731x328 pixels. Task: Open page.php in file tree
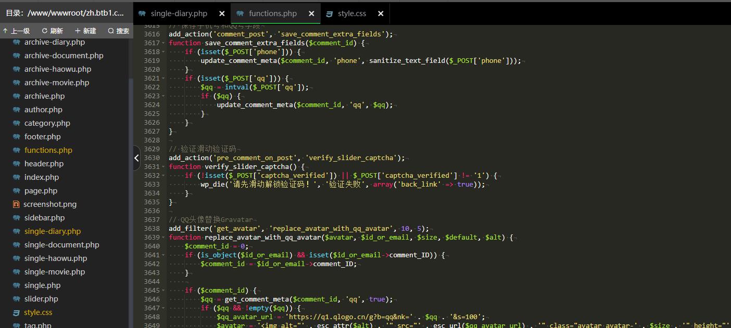tap(41, 191)
